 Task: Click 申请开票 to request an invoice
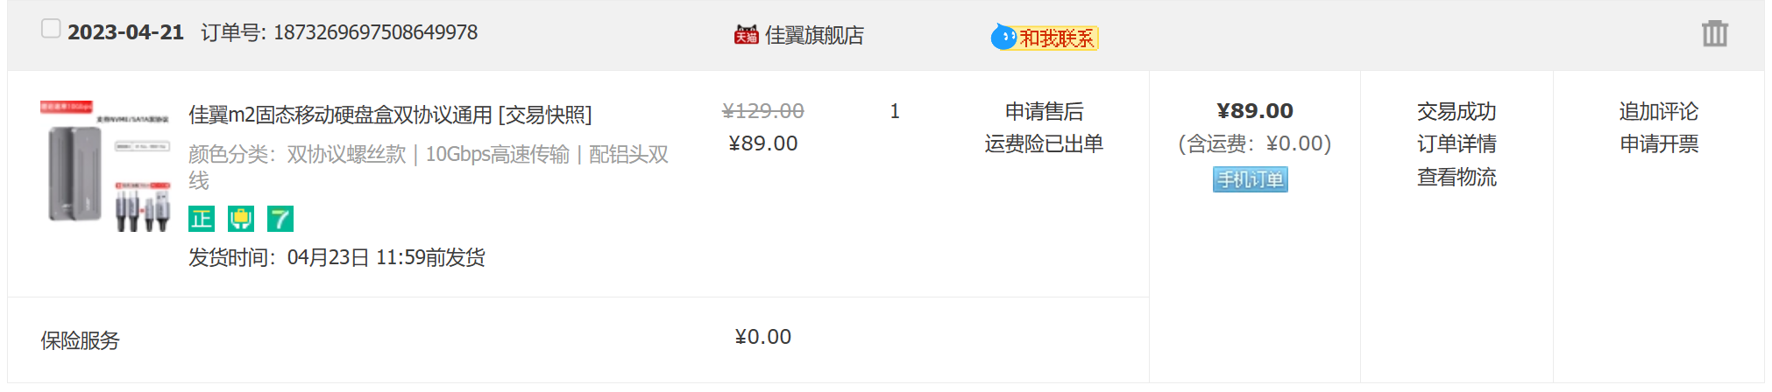point(1658,143)
